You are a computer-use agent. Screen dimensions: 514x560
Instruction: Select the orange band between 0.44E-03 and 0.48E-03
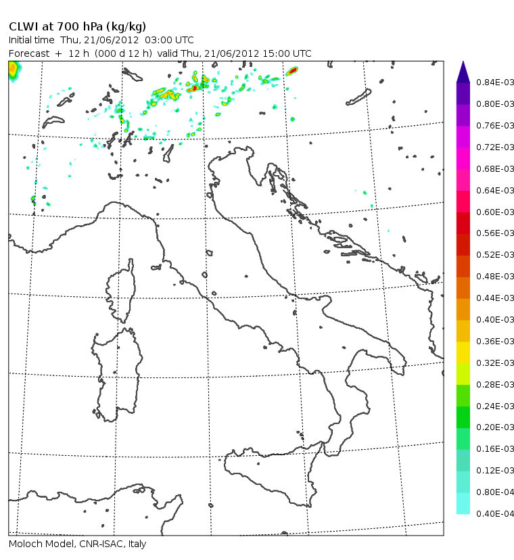(x=463, y=287)
